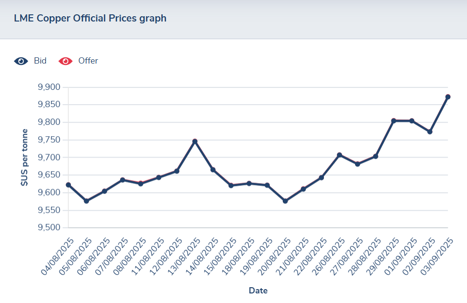467x303 pixels.
Task: Toggle the Bid series eye icon
Action: coord(21,61)
